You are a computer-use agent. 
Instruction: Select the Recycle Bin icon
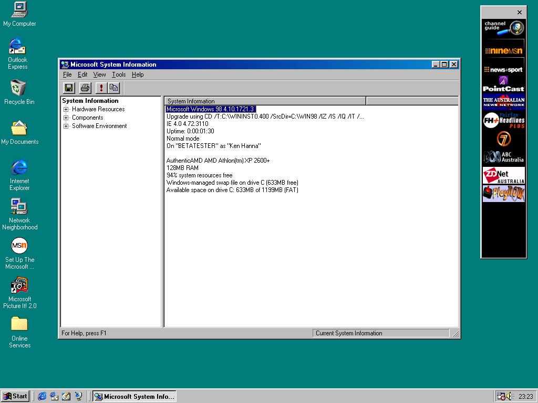(19, 92)
